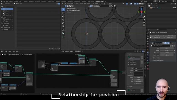Click the blue Z axis gizmo dot

tap(141, 9)
